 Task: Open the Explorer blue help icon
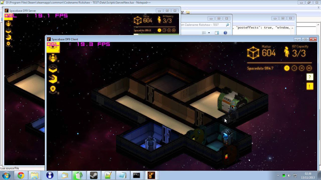pos(225,33)
